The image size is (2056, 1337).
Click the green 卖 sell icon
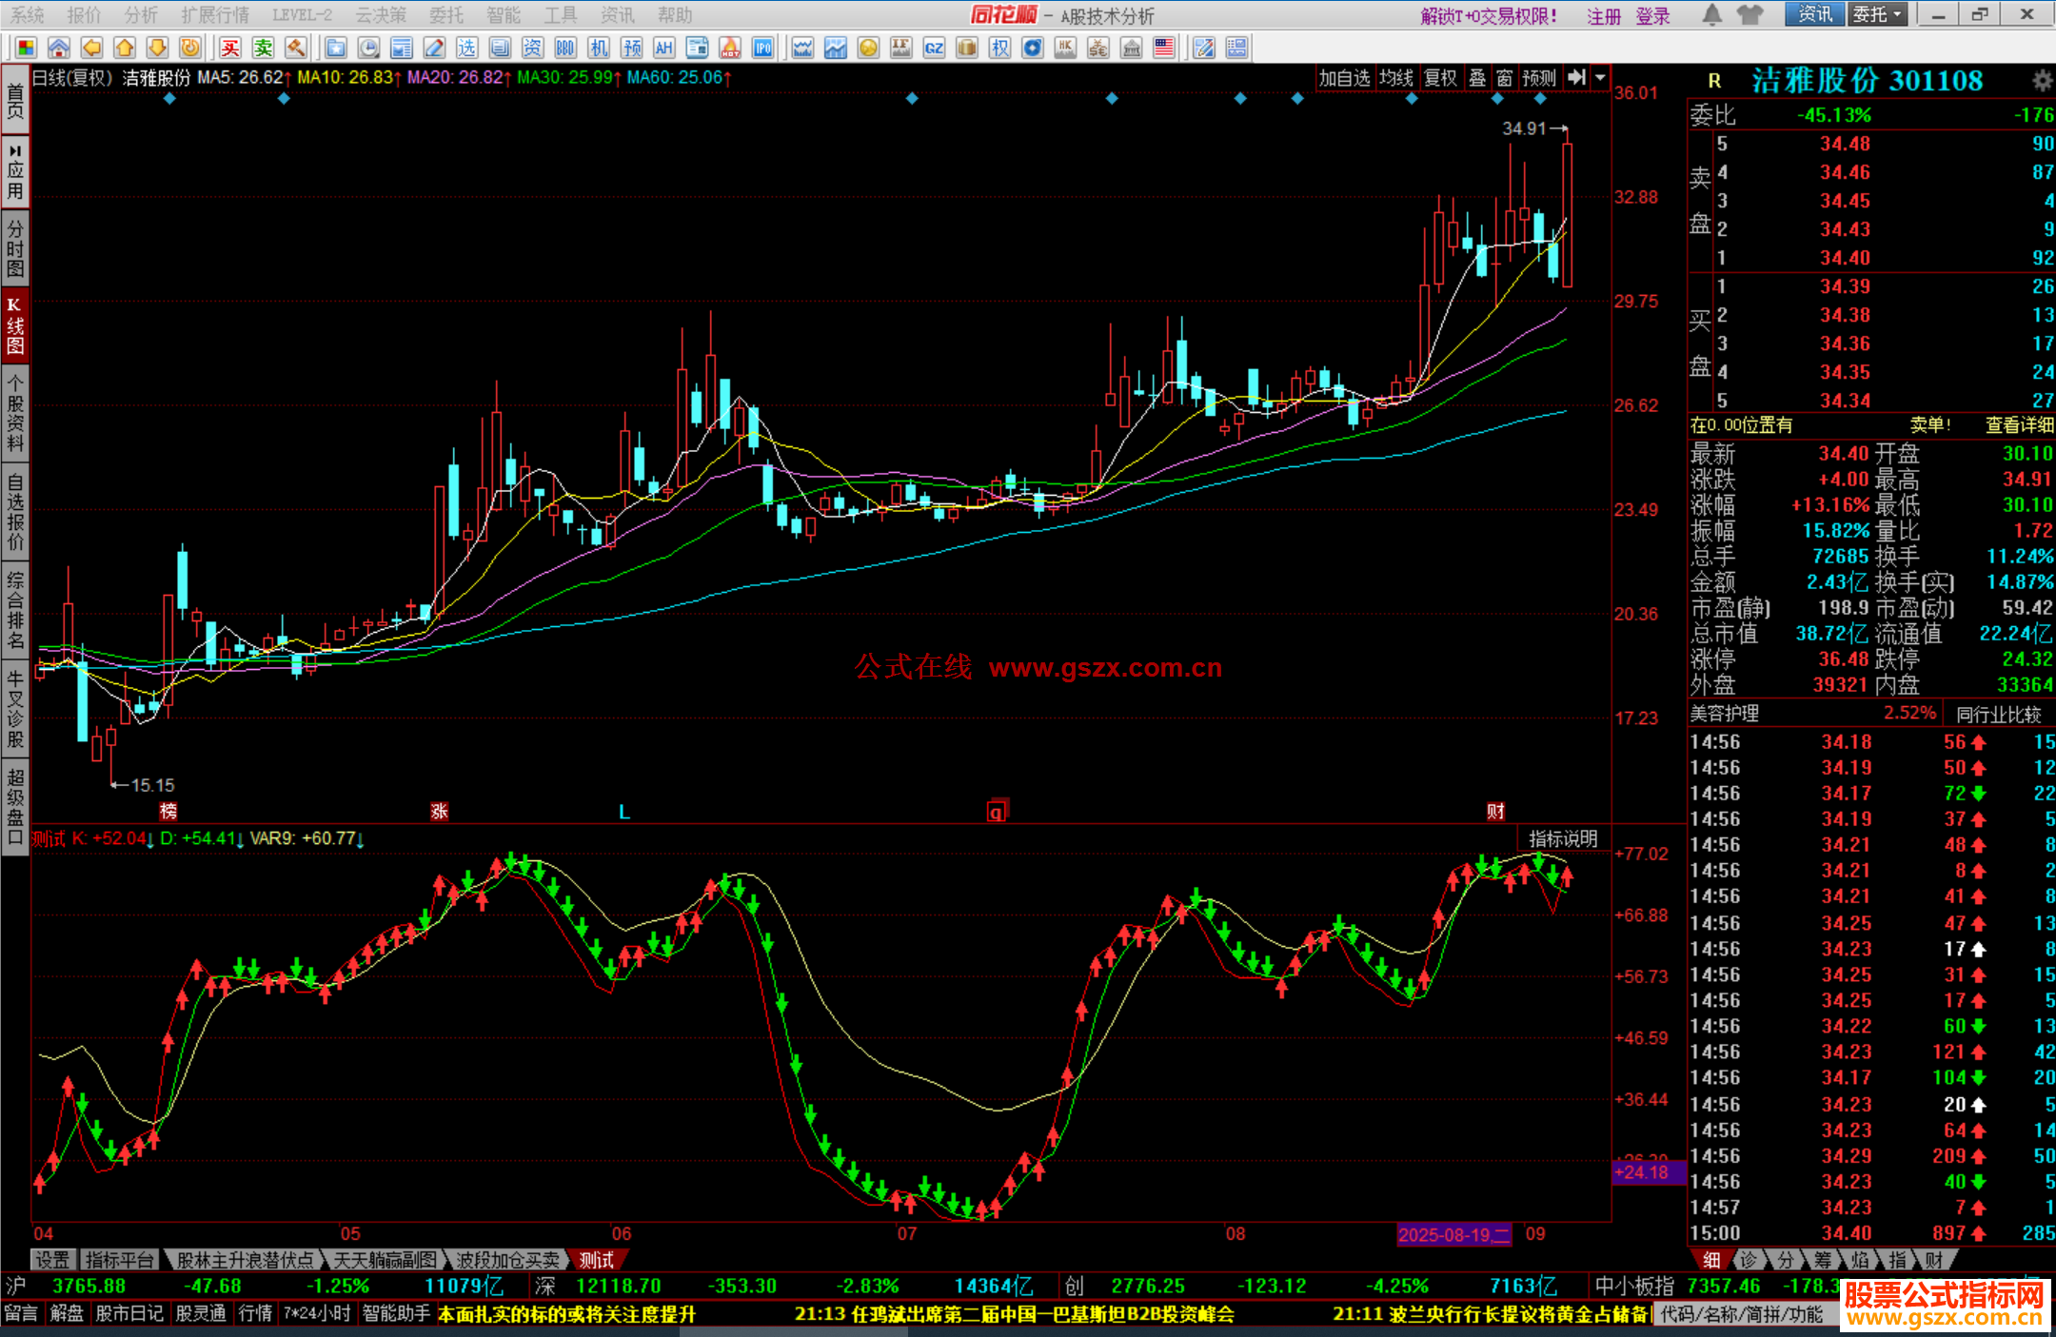(x=263, y=49)
